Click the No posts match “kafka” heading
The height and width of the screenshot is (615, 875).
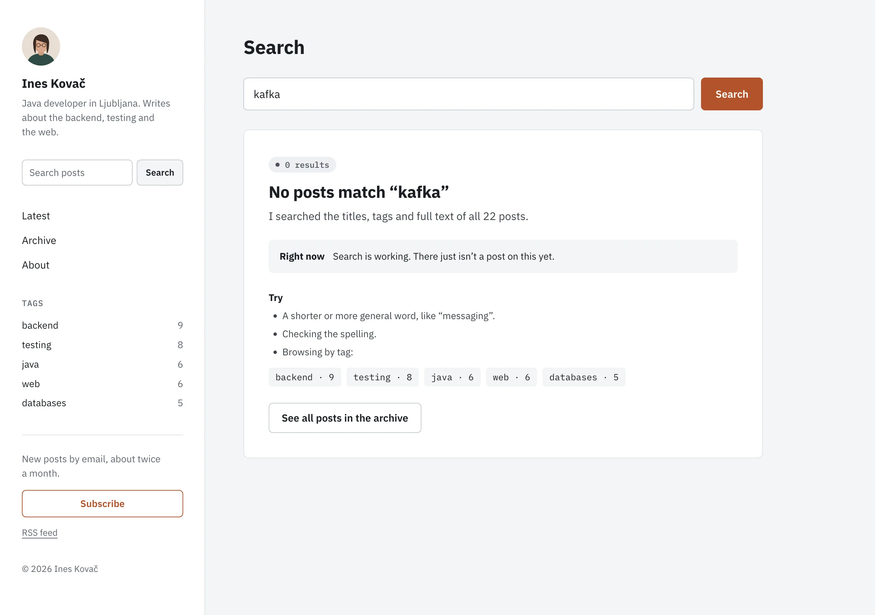(359, 192)
